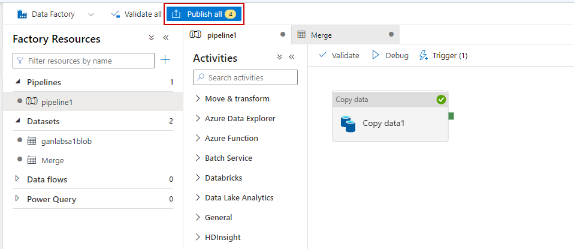574x249 pixels.
Task: Focus the Filter resources by name field
Action: [89, 61]
